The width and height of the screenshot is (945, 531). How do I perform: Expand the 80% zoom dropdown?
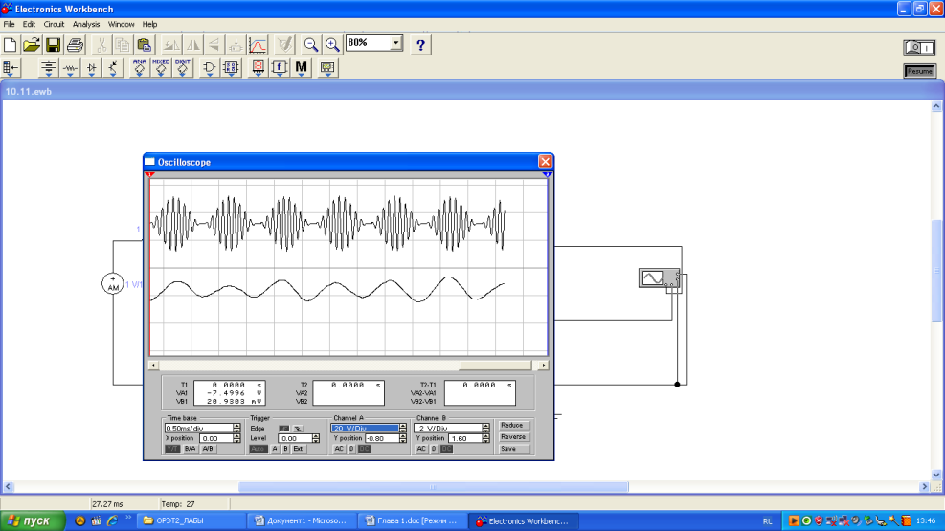click(396, 43)
